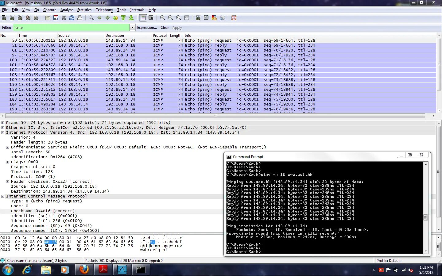Collapse the Internet Control Message Protocol node
The height and width of the screenshot is (276, 442).
click(x=3, y=196)
